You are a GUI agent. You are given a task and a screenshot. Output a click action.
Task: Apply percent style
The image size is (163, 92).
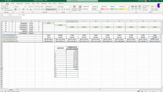point(62,9)
